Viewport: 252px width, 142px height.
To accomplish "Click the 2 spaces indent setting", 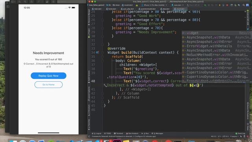I will coord(234,136).
